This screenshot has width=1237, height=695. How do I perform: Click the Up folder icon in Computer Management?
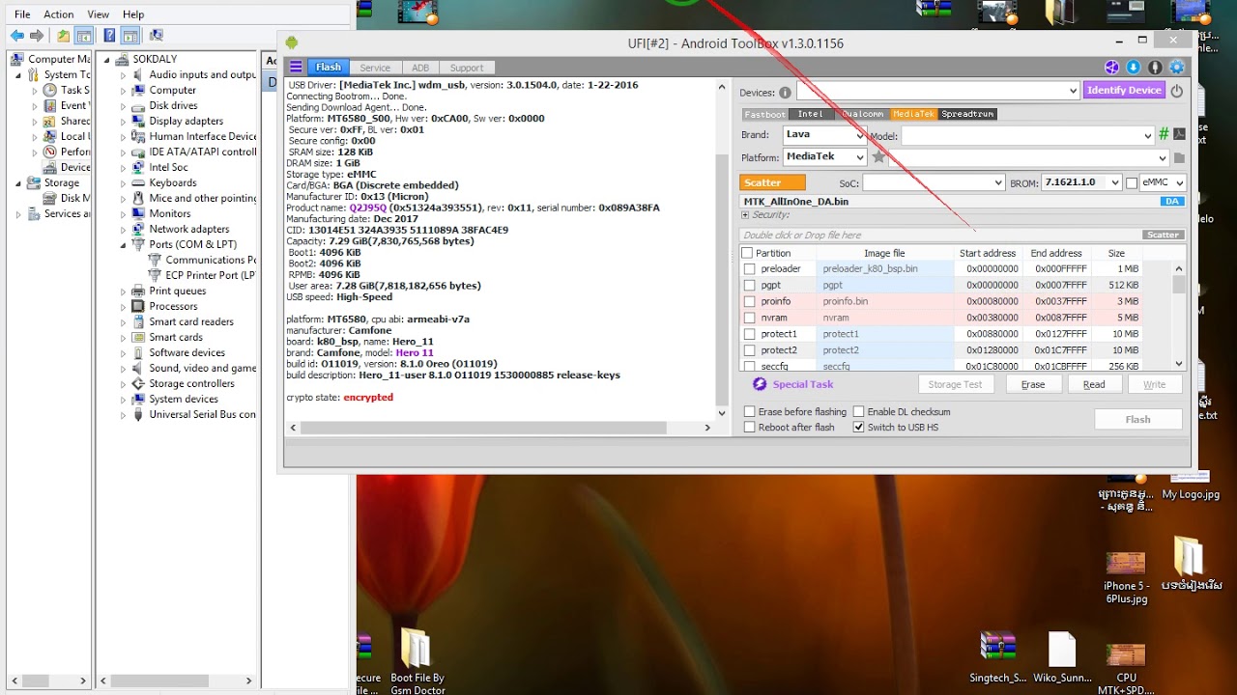point(64,36)
